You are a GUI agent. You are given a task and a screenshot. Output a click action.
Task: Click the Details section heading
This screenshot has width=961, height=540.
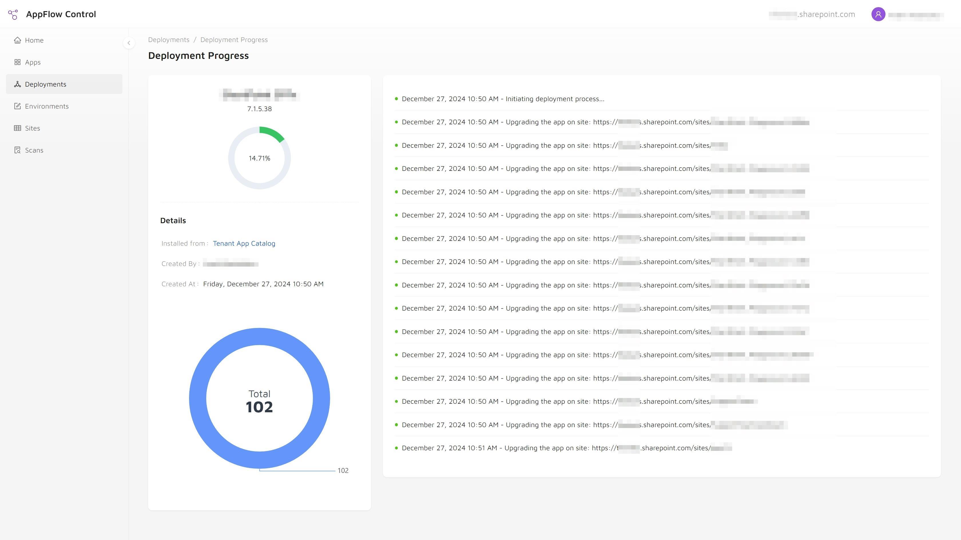pos(173,221)
